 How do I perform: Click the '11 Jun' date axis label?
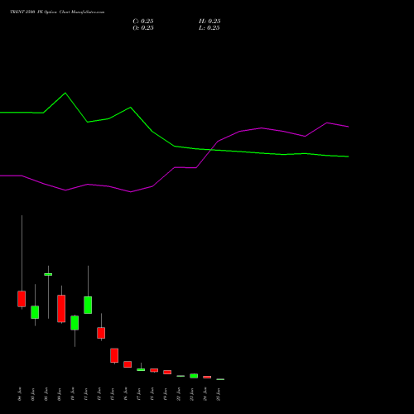pyautogui.click(x=86, y=394)
